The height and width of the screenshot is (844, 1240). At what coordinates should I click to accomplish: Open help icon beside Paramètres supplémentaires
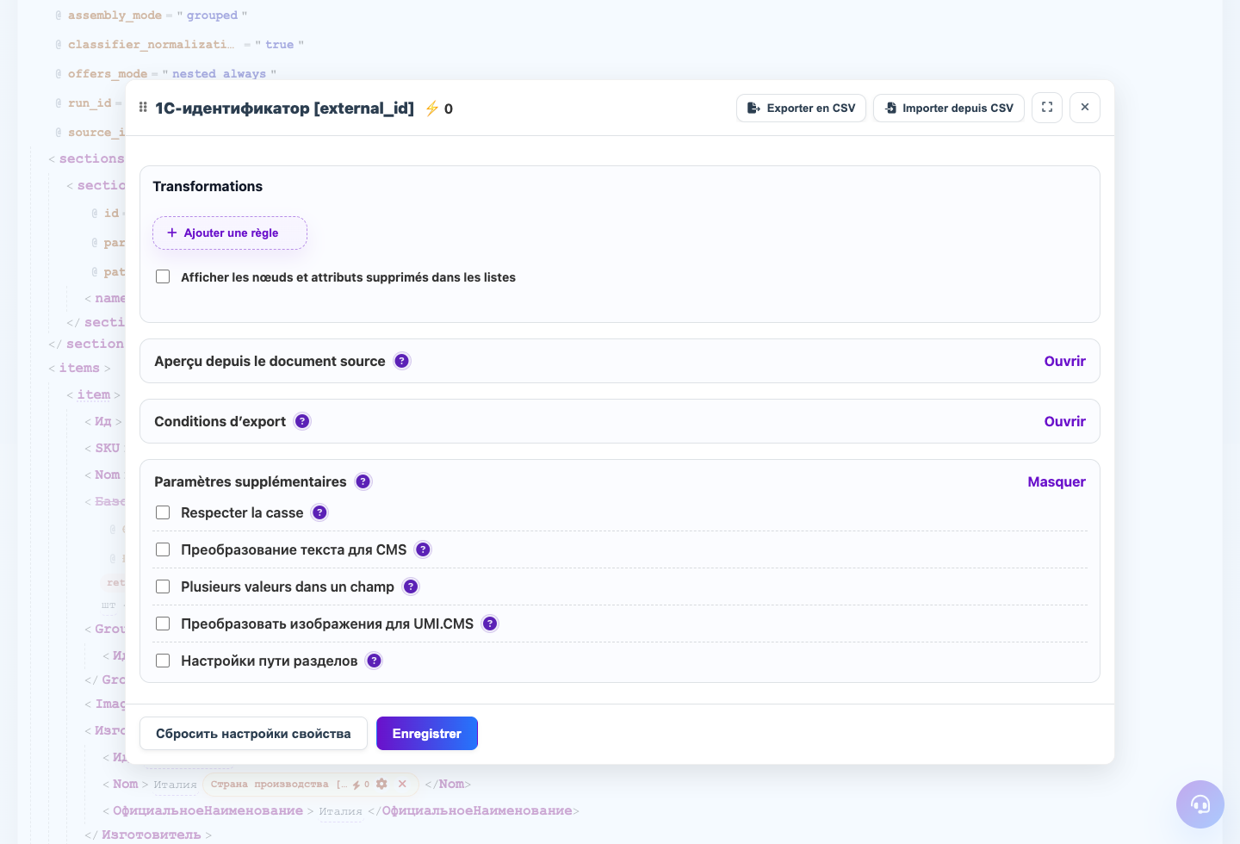click(363, 481)
